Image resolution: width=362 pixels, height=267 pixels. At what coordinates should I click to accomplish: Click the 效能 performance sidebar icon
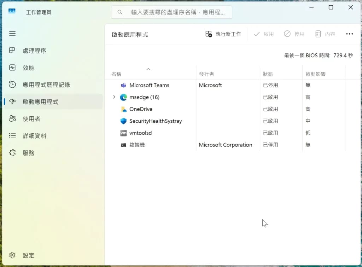pyautogui.click(x=12, y=68)
